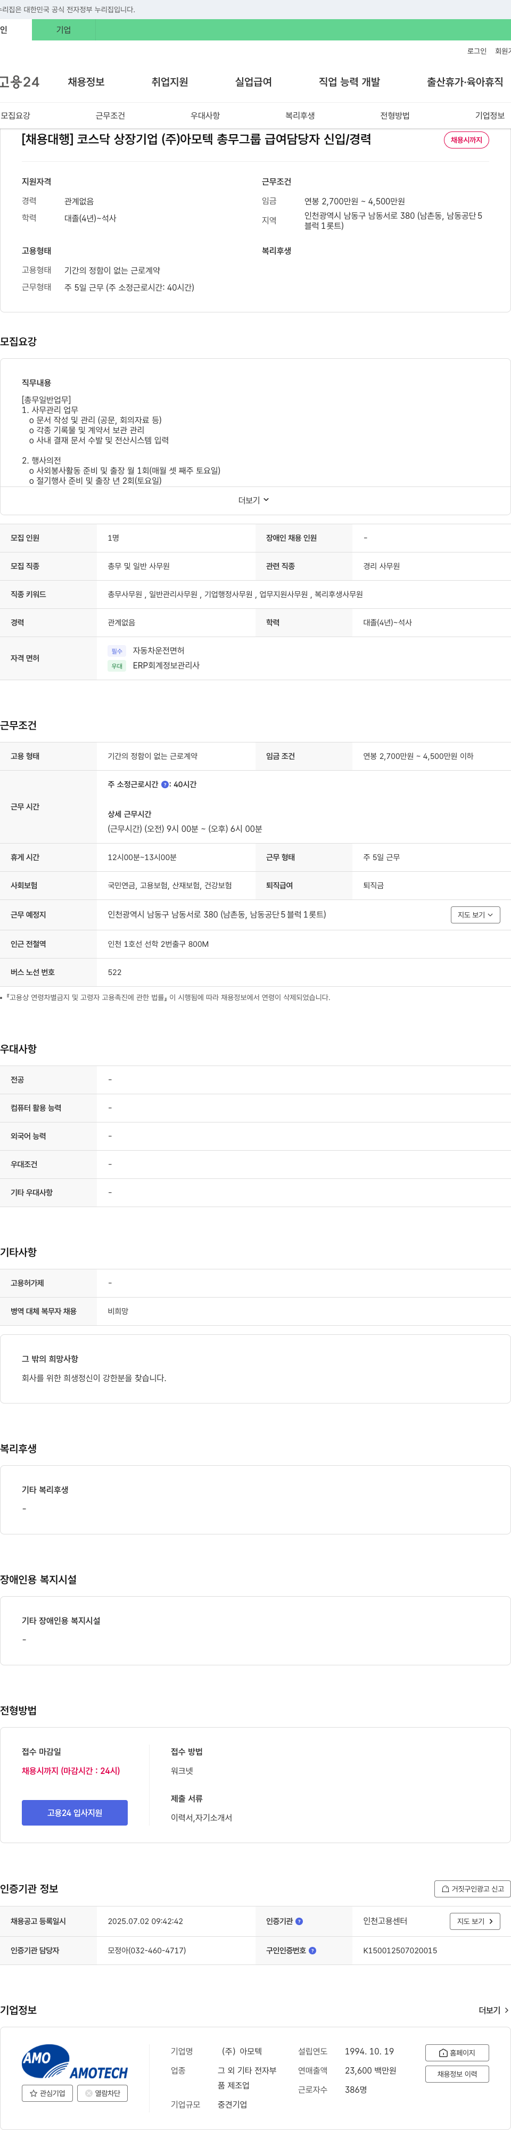
Task: Switch to the 기업 tab
Action: tap(64, 30)
